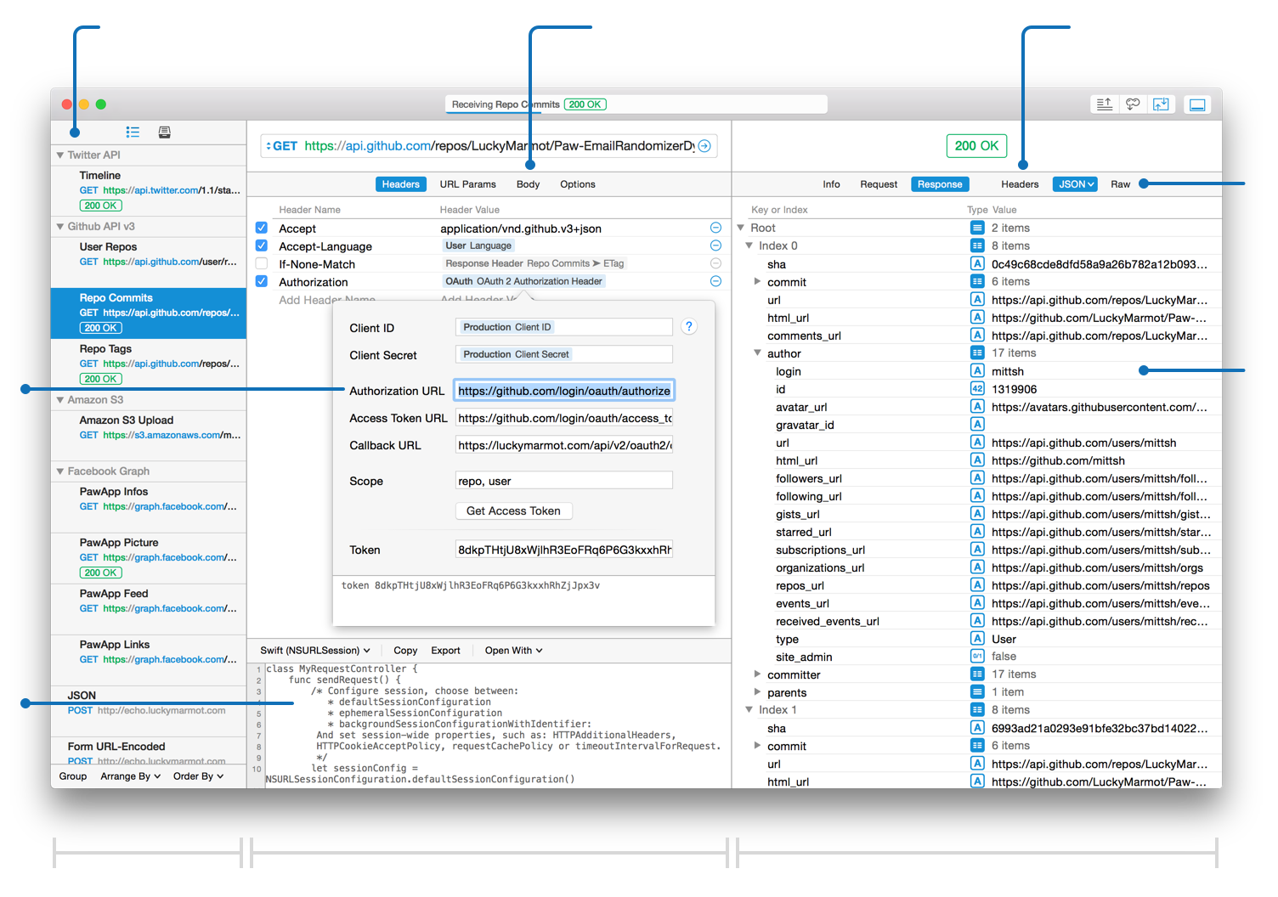Open the Swift (NSURLSession) code generator dropdown
Image resolution: width=1278 pixels, height=897 pixels.
point(315,651)
